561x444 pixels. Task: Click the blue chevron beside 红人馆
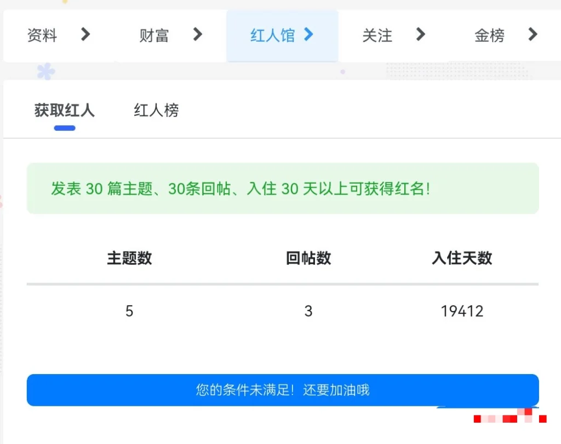309,34
